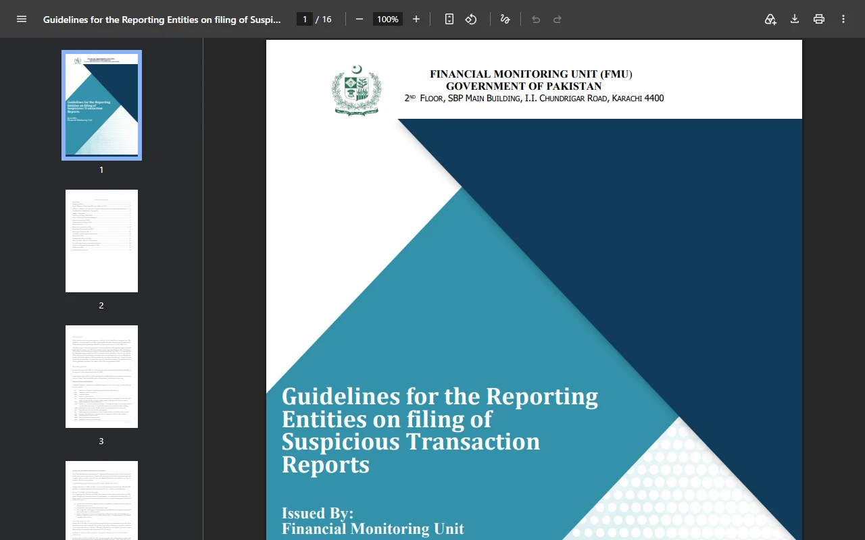Click the 'FINANCIAL MONITORING UNIT (FMU)' heading
Image resolution: width=865 pixels, height=540 pixels.
(x=531, y=74)
